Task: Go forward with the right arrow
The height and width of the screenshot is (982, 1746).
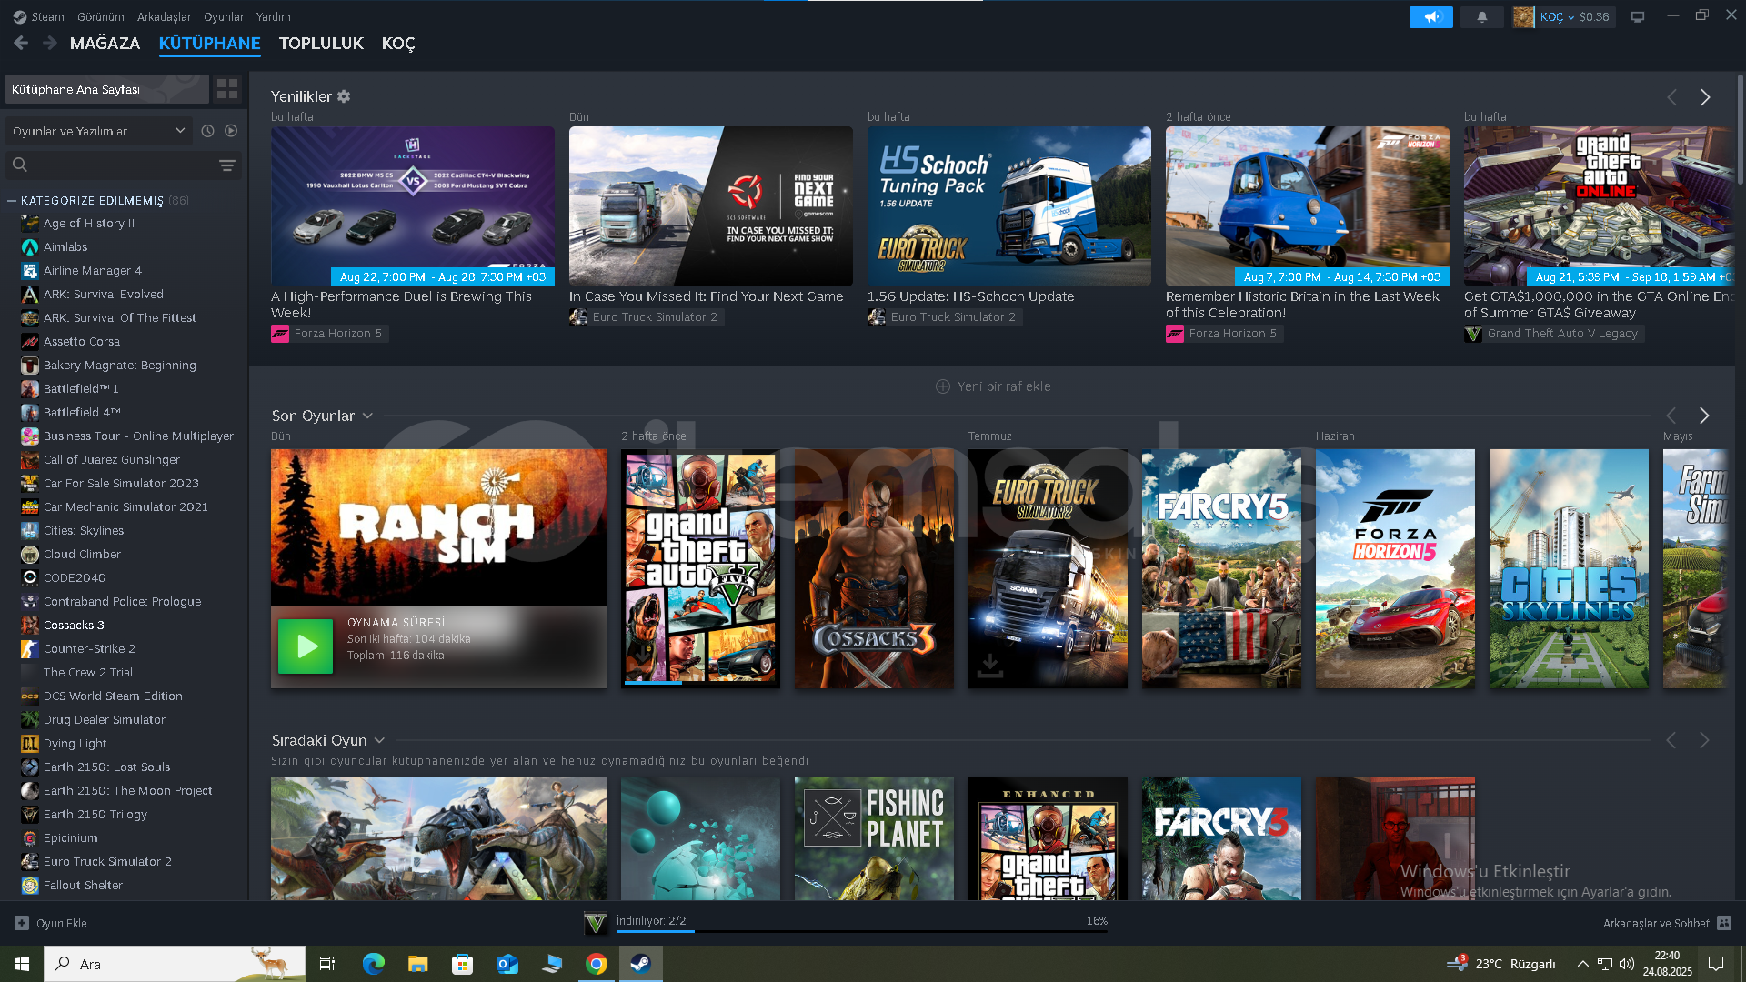Action: point(50,43)
